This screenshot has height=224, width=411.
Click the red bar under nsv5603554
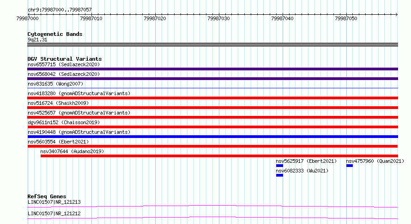click(x=212, y=146)
